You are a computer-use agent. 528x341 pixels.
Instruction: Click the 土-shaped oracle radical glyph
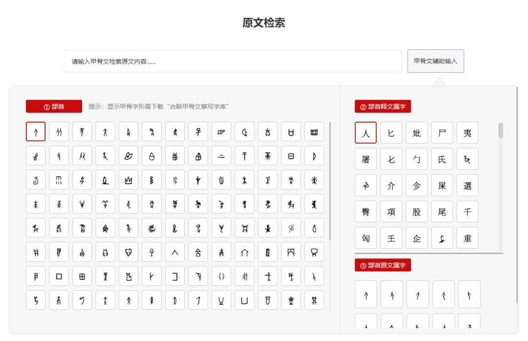267,276
